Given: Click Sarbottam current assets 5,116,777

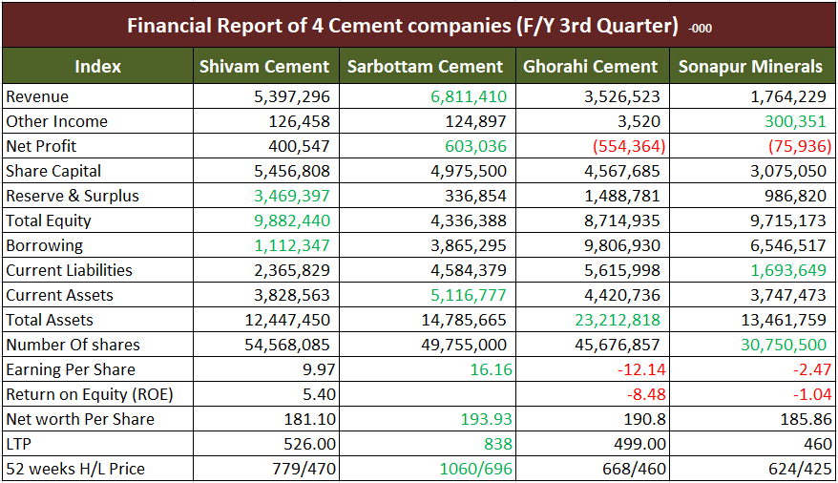Looking at the screenshot, I should (469, 295).
